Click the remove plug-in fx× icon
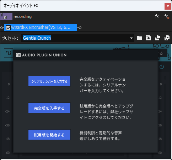 tap(167, 17)
